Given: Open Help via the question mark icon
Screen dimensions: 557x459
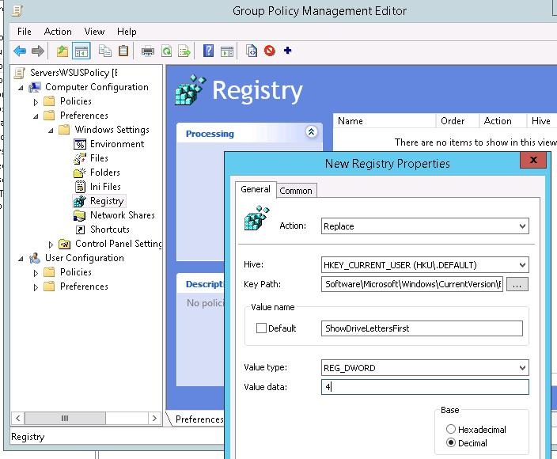Looking at the screenshot, I should coord(208,51).
